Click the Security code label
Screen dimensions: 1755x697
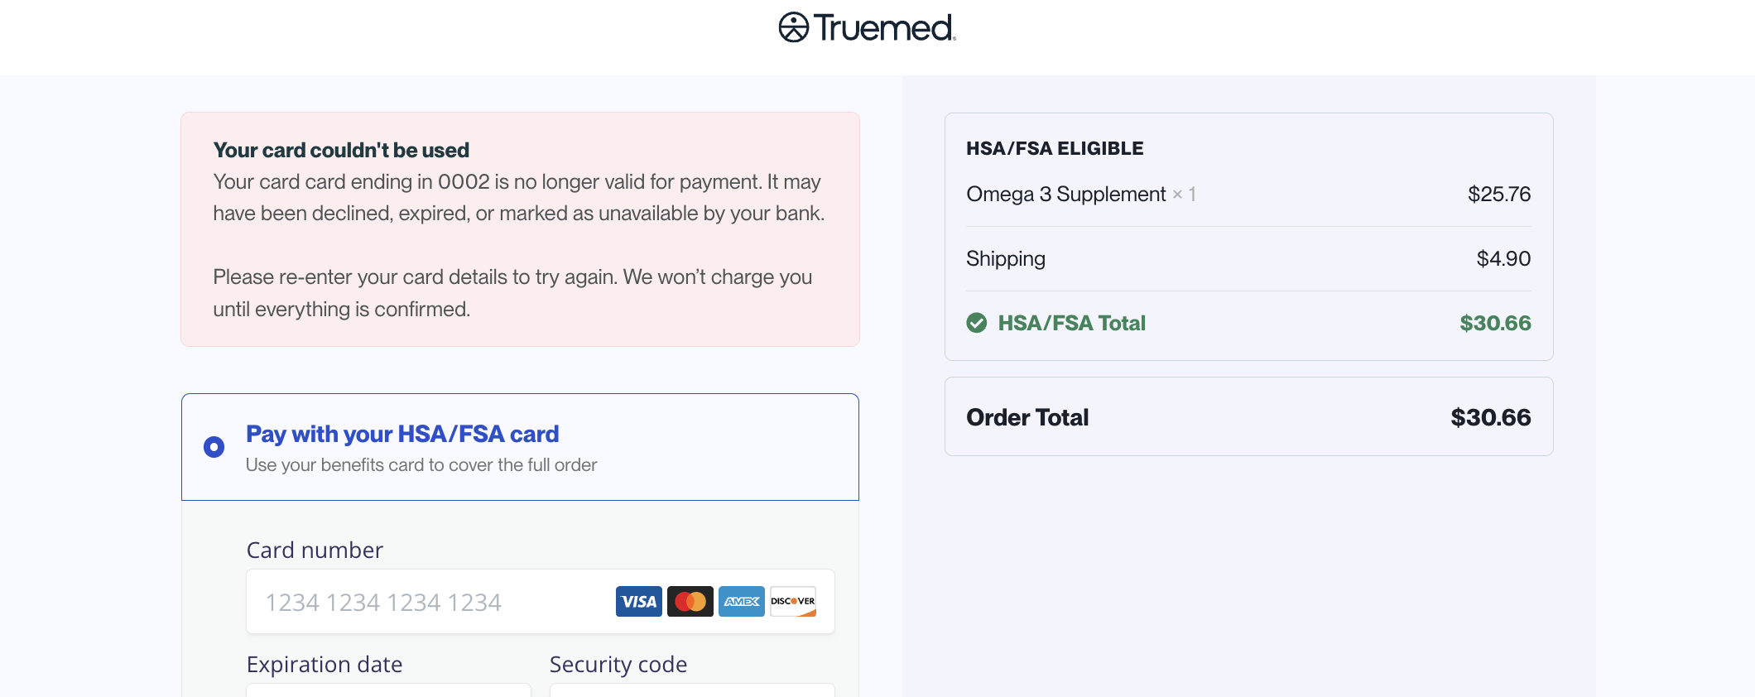[x=618, y=665]
